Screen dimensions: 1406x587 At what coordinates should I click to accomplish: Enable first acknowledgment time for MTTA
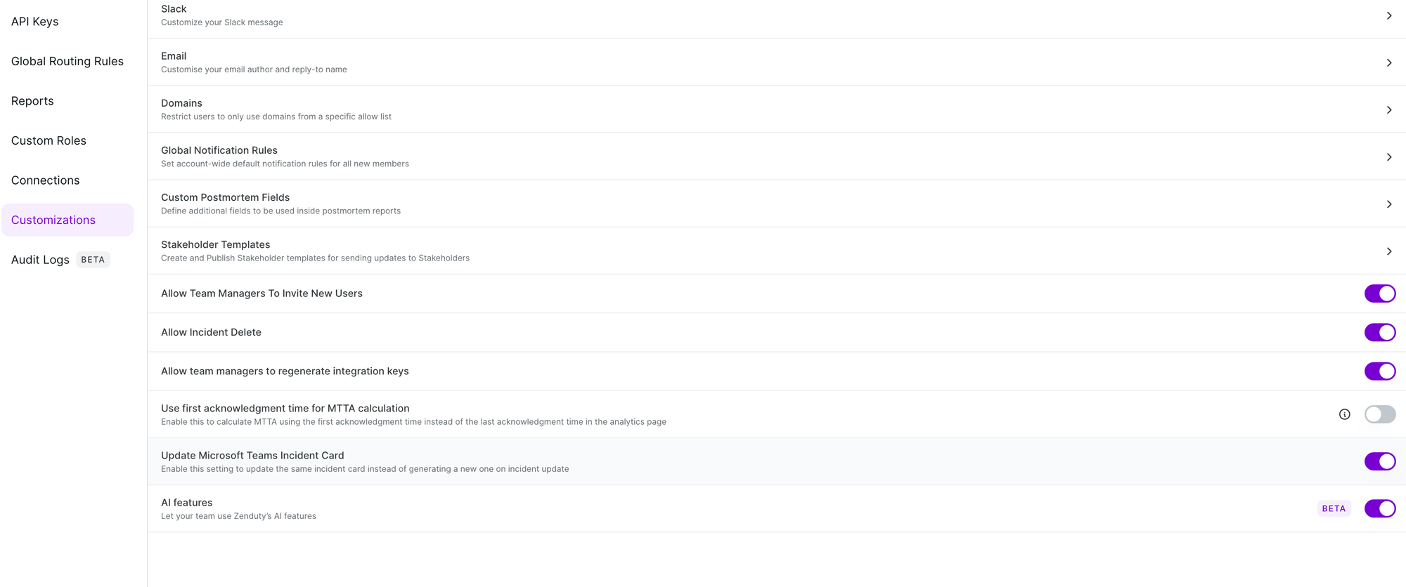[1379, 414]
